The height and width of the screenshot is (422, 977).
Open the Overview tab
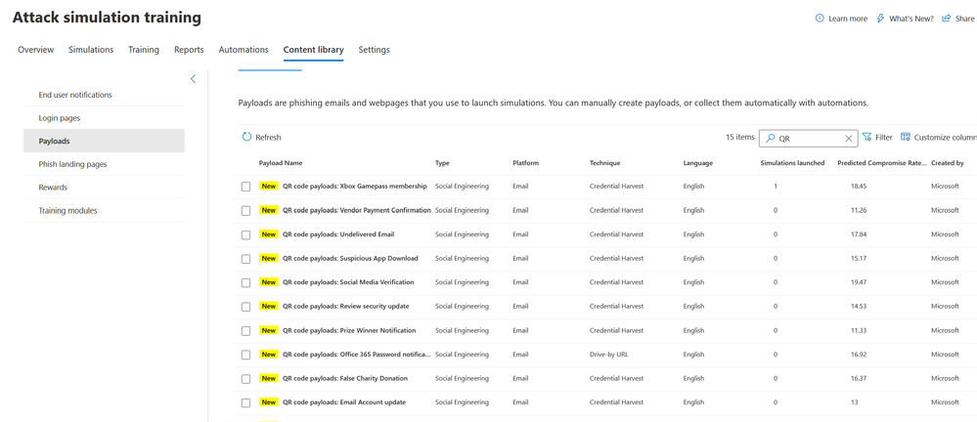pyautogui.click(x=35, y=50)
